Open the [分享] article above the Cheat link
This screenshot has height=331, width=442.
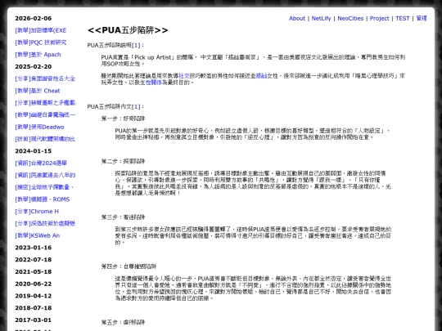(x=45, y=78)
